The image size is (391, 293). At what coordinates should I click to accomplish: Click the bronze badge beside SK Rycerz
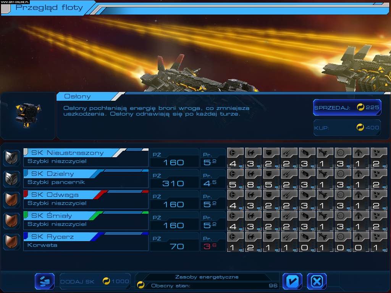click(11, 241)
